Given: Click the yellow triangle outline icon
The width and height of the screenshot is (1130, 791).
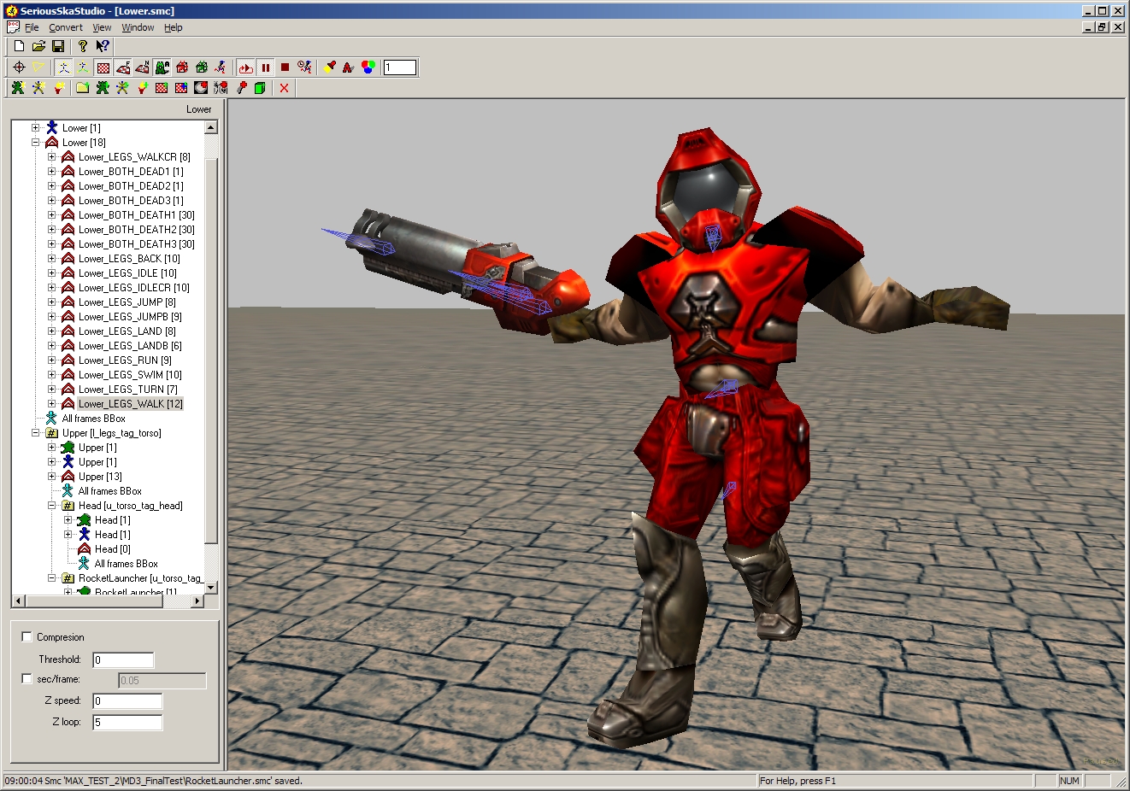Looking at the screenshot, I should point(38,67).
